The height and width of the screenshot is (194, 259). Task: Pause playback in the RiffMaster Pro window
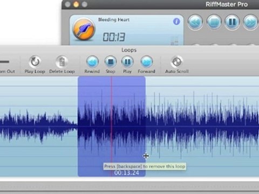[x=232, y=22]
